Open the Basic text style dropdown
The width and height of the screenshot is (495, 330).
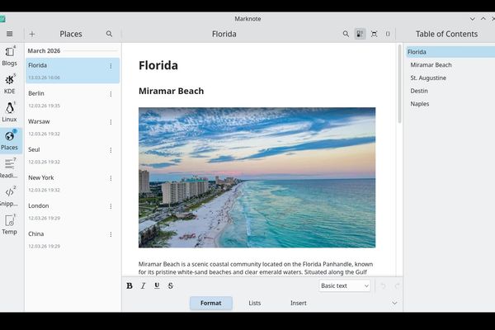click(344, 285)
